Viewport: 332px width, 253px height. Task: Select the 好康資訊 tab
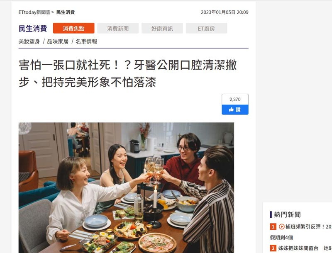coord(162,28)
